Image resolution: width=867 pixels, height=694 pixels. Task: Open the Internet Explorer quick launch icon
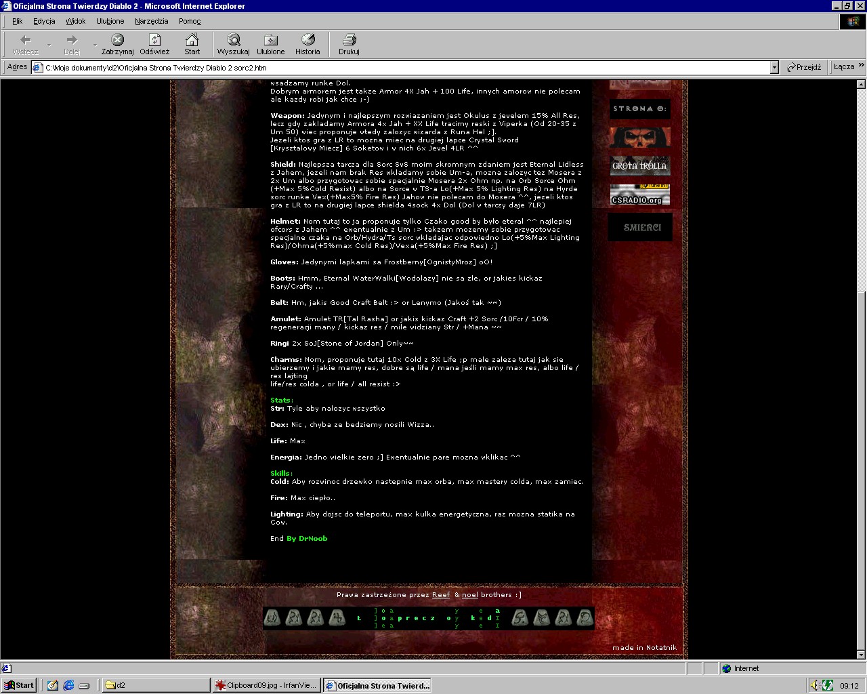point(68,685)
